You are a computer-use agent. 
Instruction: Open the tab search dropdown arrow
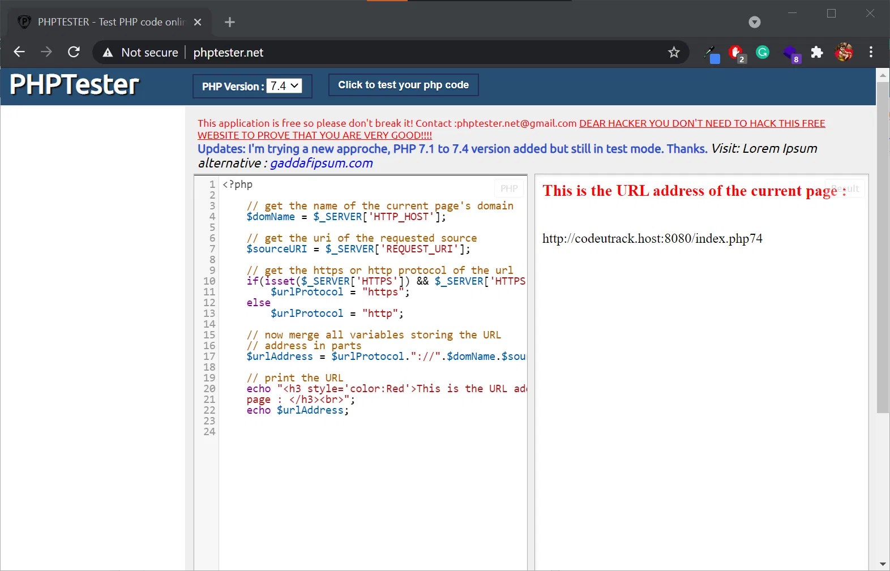(754, 22)
